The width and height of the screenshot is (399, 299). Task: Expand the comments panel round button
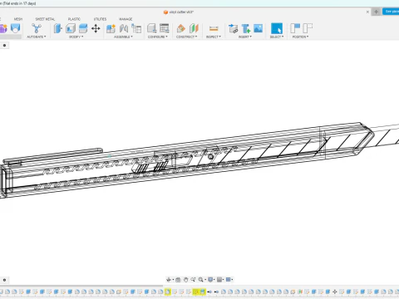coord(4,280)
